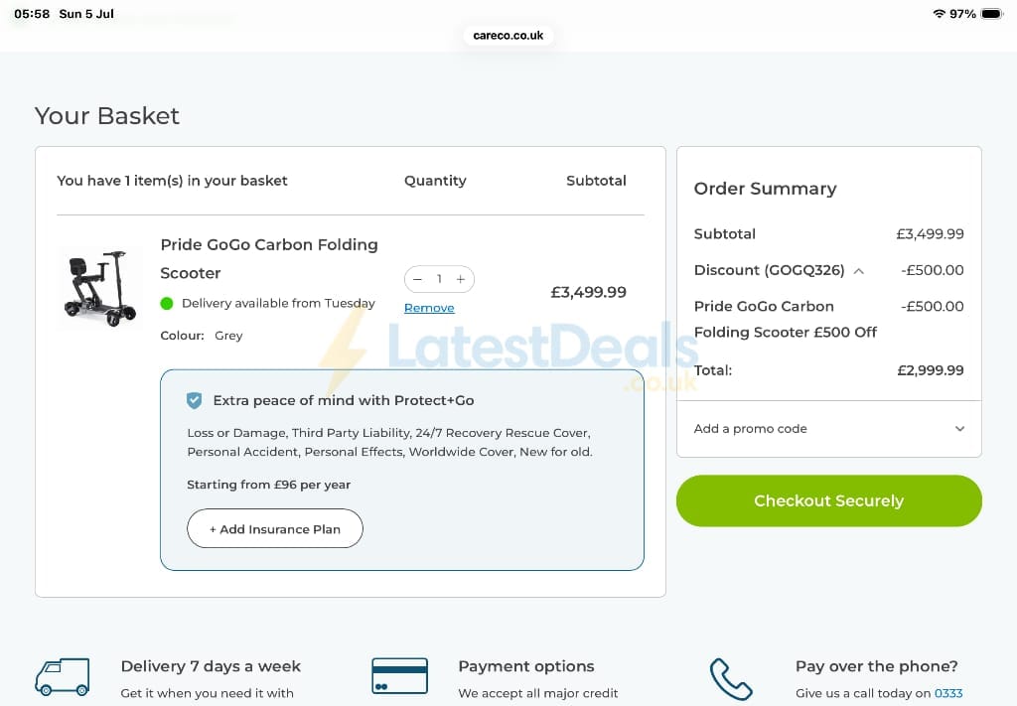This screenshot has height=706, width=1017.
Task: Click the green delivery availability dot
Action: (x=167, y=304)
